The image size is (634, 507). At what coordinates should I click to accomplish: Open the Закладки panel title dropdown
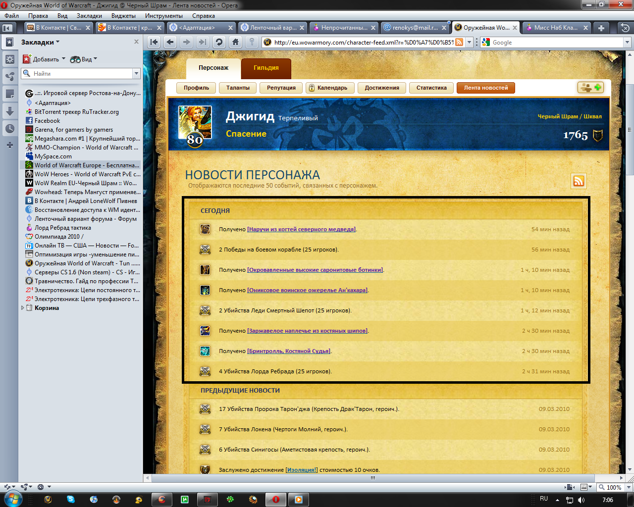point(40,42)
